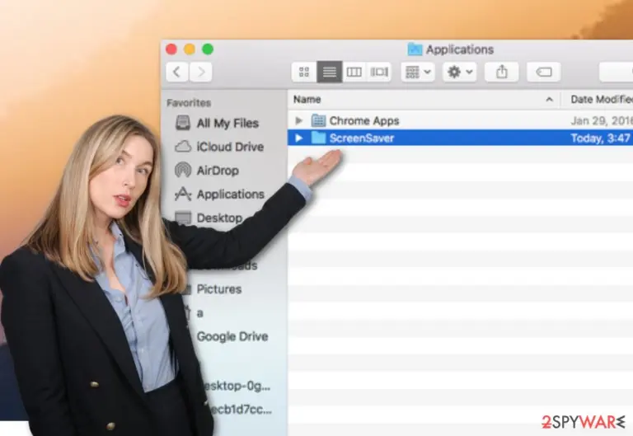Screen dimensions: 633x436
Task: Open the arrange items dropdown
Action: click(x=418, y=72)
